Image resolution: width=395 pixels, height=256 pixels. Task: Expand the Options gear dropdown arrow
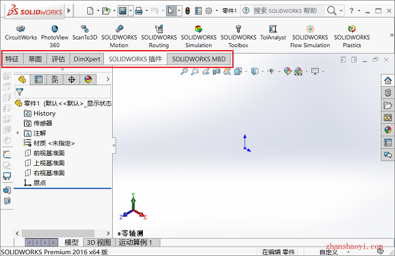pyautogui.click(x=217, y=11)
